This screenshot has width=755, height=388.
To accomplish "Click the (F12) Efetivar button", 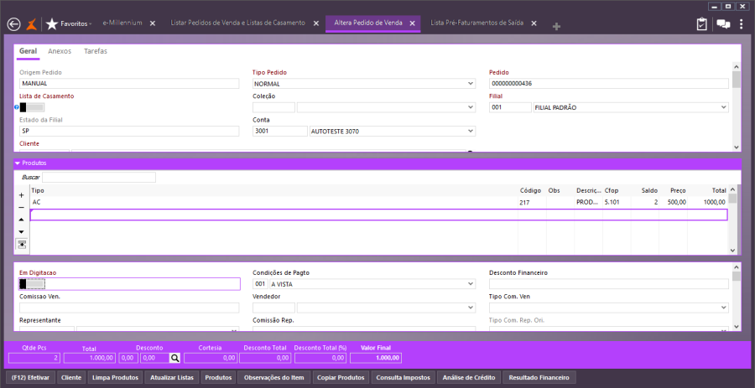I will 31,377.
